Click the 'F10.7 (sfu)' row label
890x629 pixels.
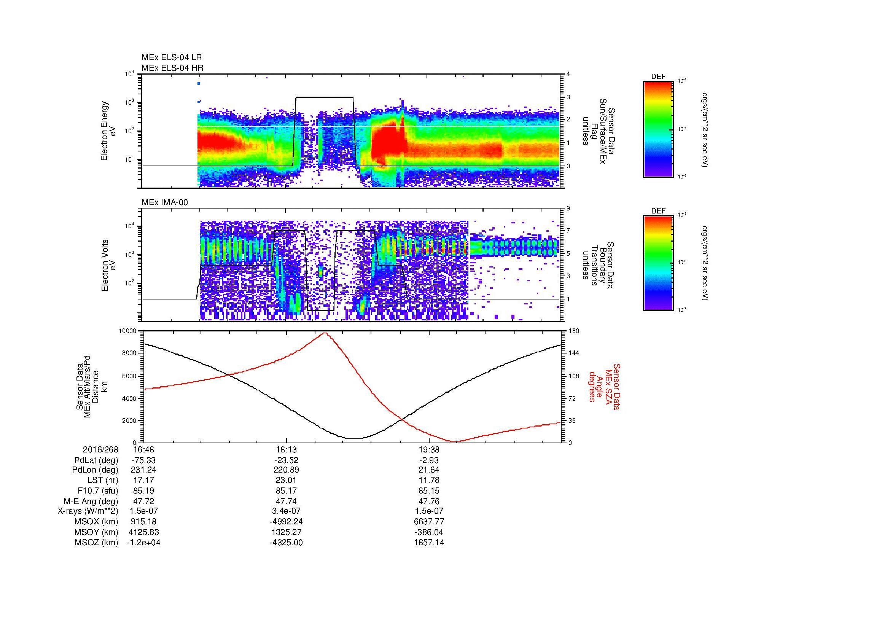(x=98, y=490)
